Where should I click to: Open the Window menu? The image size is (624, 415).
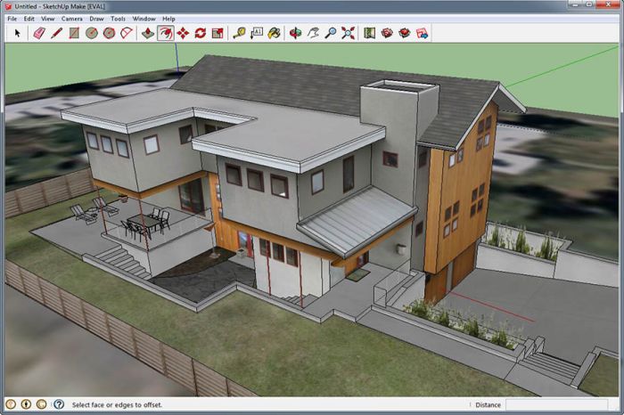(x=143, y=18)
